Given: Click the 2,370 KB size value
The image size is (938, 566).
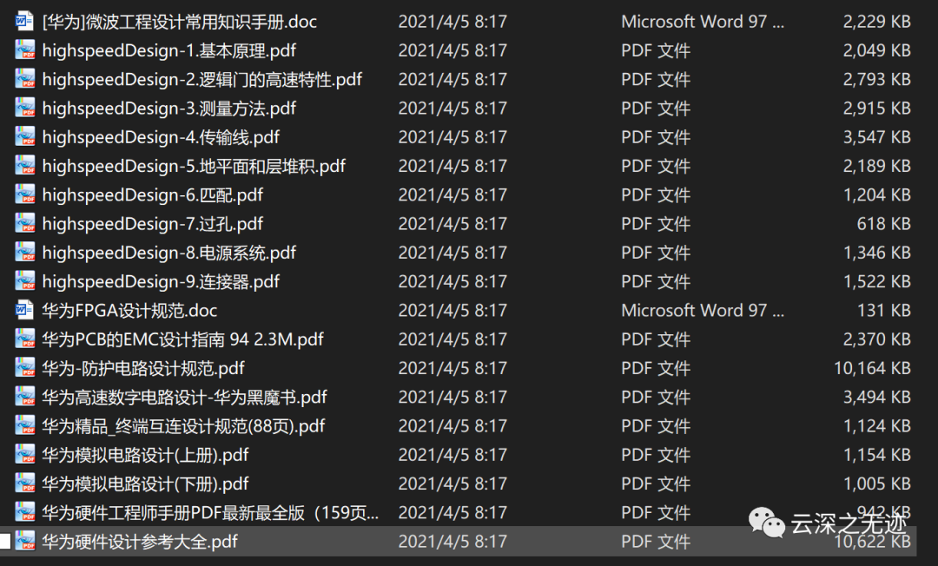Looking at the screenshot, I should pyautogui.click(x=876, y=339).
